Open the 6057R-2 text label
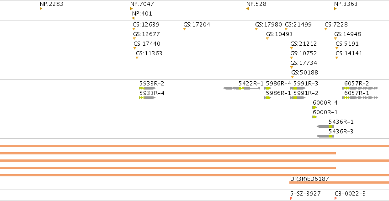389x201 pixels. click(357, 84)
